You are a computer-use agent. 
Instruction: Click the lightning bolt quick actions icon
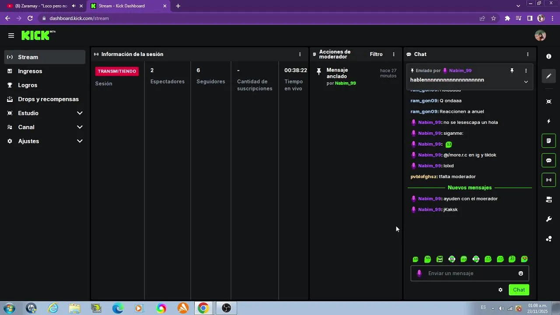549,121
